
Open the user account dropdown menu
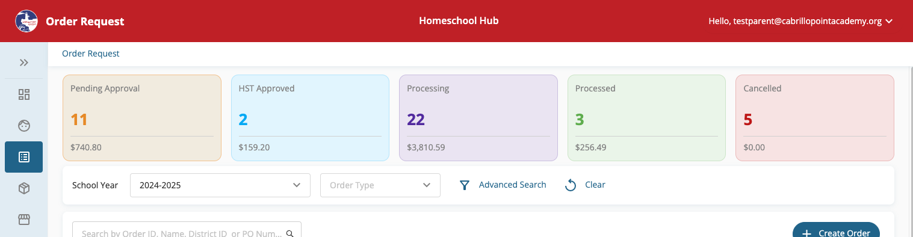click(800, 21)
